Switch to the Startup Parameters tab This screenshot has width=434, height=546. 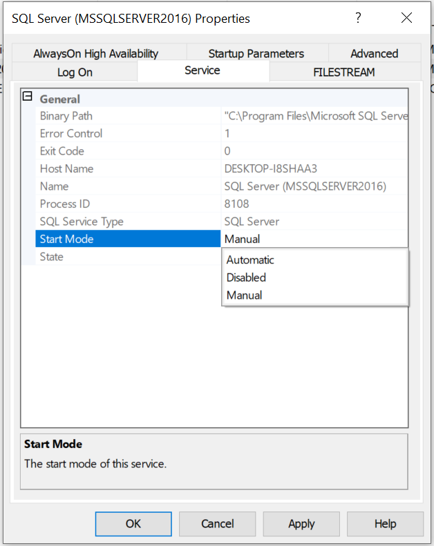point(256,53)
